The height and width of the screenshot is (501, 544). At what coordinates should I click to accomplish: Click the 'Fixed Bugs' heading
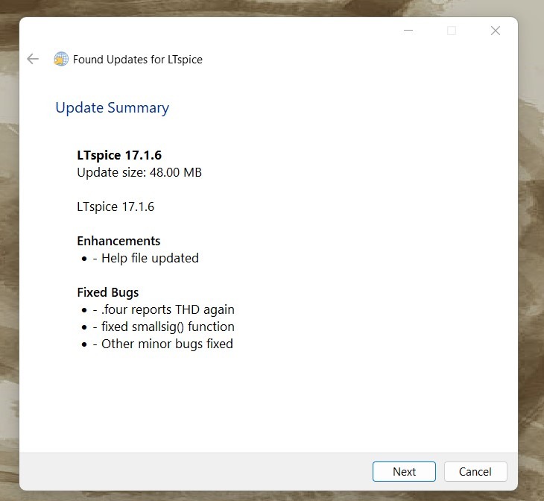point(108,292)
